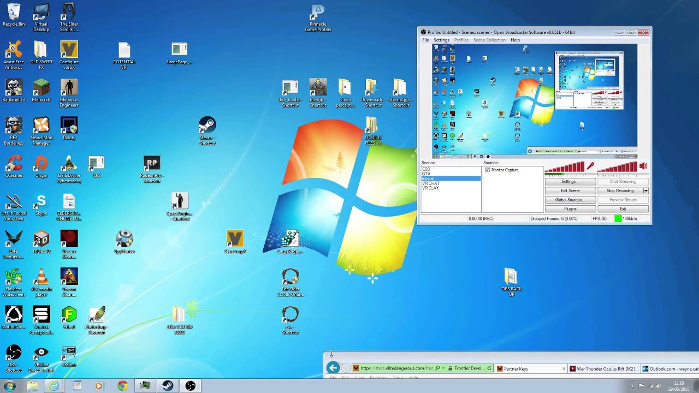Select the VR CHAT scene

430,183
